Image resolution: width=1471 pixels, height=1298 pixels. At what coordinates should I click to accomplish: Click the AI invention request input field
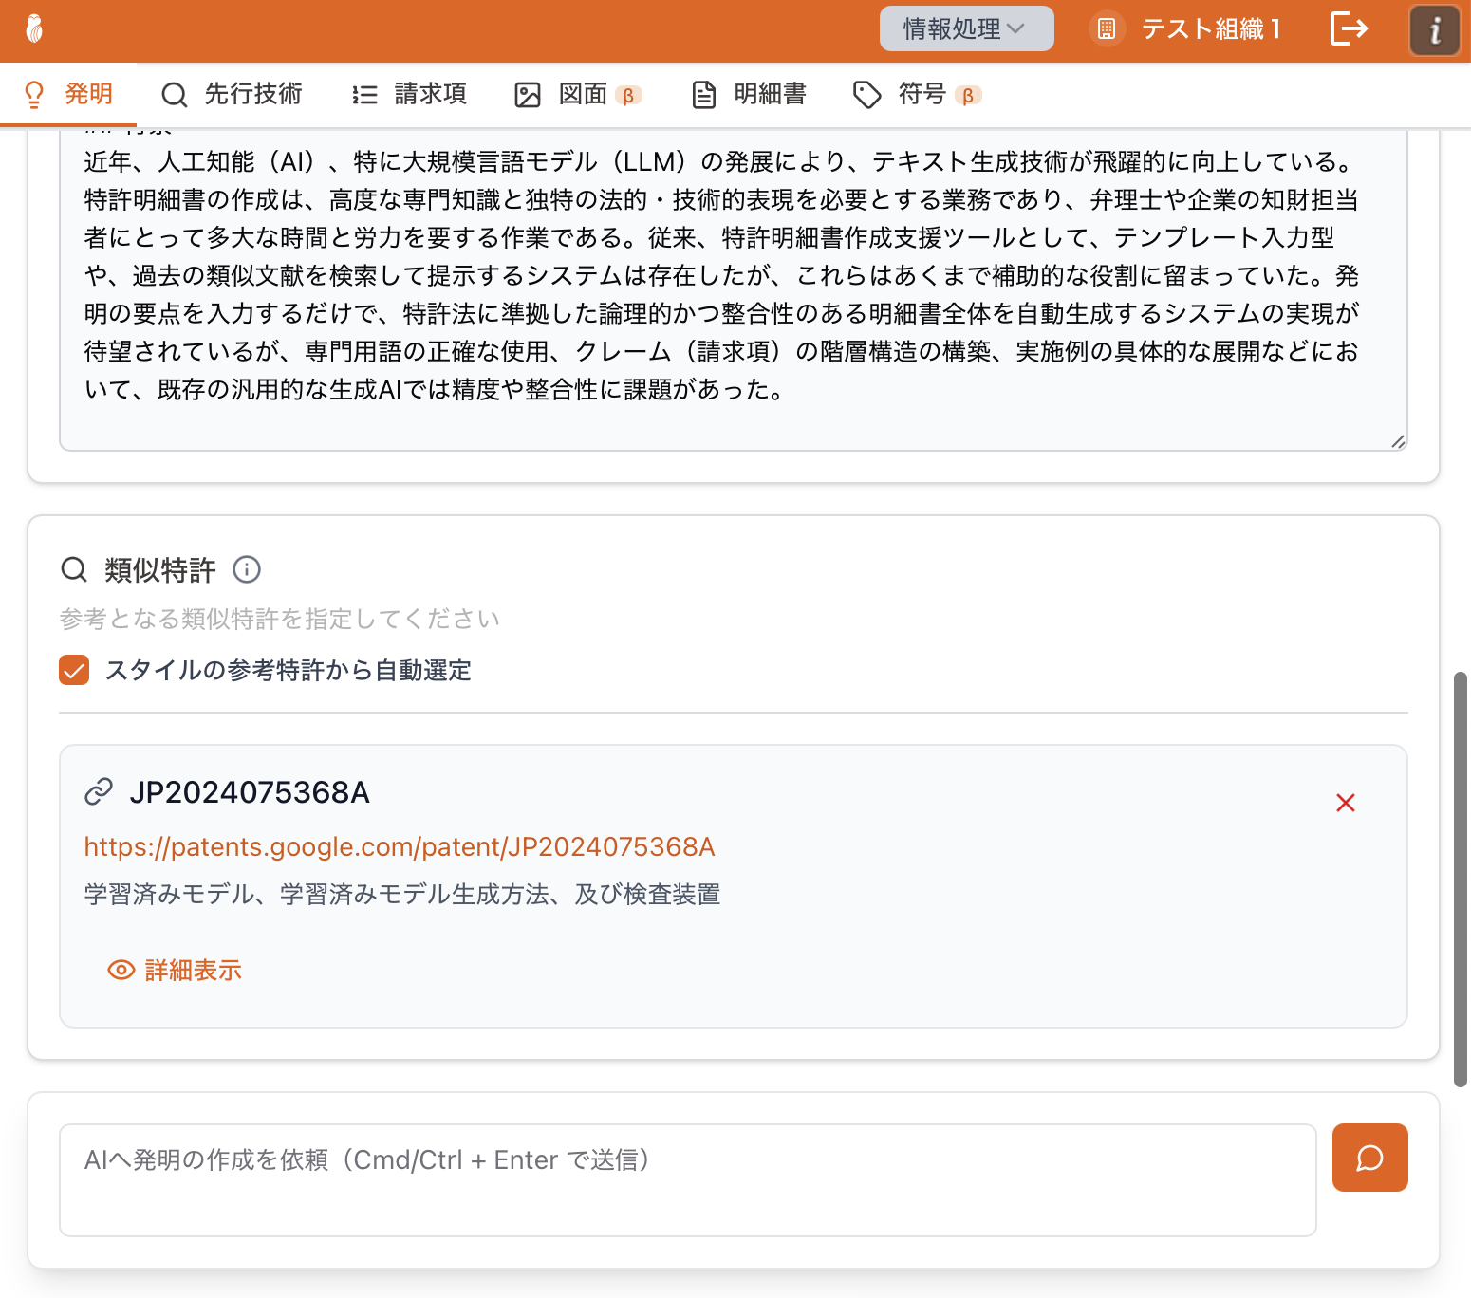click(x=687, y=1179)
